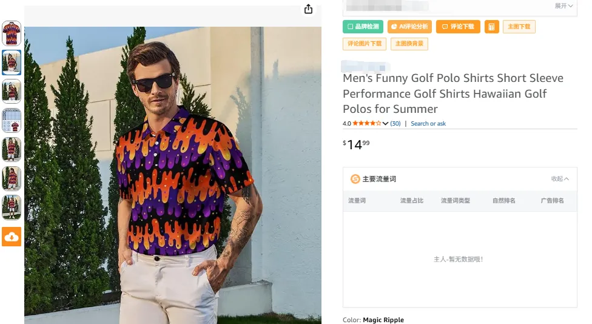Click the star rating icons
The image size is (592, 324).
[x=366, y=124]
